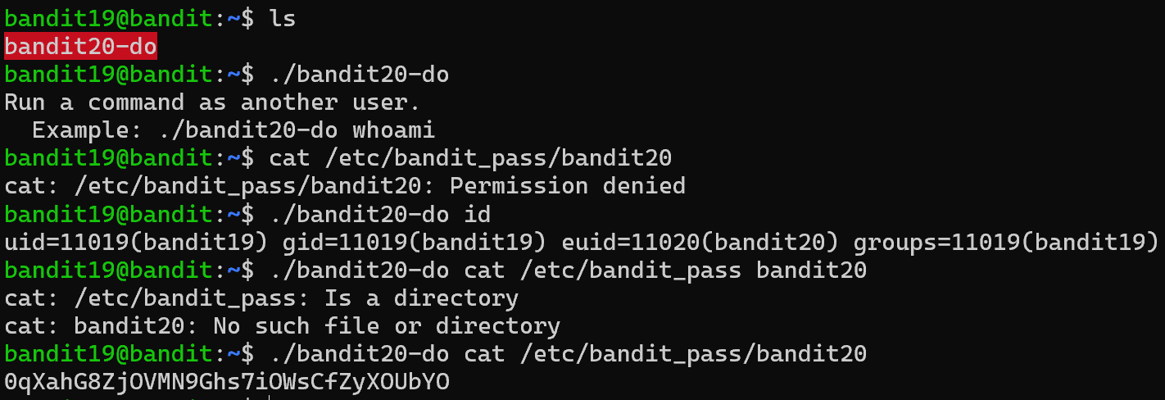Click the word 'whoami' in the example line
This screenshot has height=400, width=1165.
pos(393,130)
